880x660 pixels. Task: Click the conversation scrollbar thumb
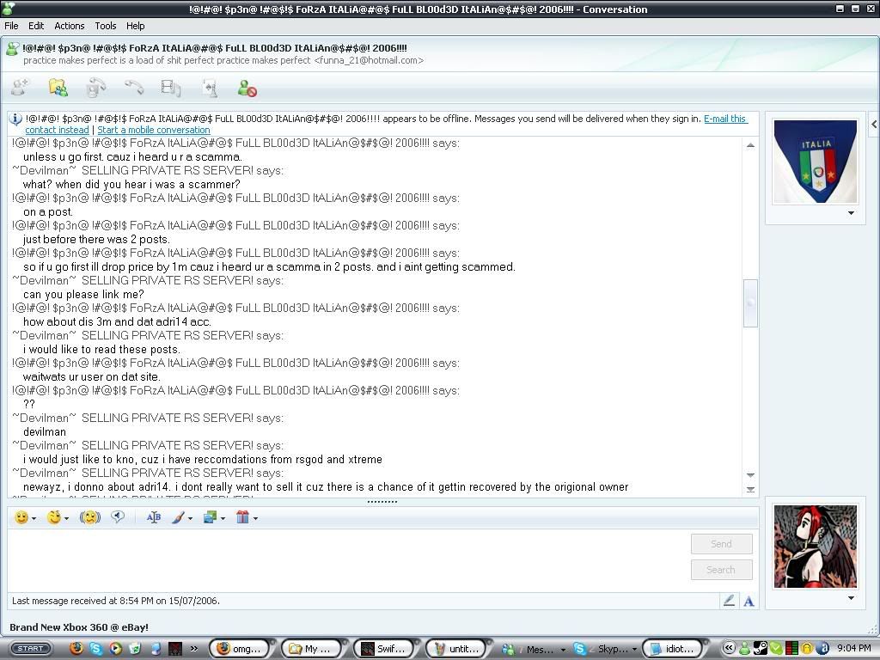tap(750, 302)
